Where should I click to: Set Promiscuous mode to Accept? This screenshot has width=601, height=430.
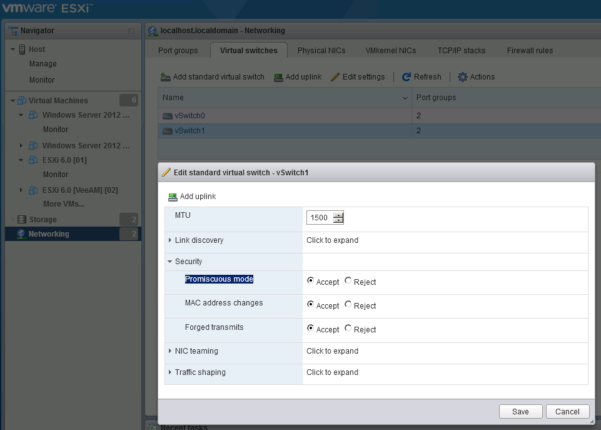coord(310,280)
